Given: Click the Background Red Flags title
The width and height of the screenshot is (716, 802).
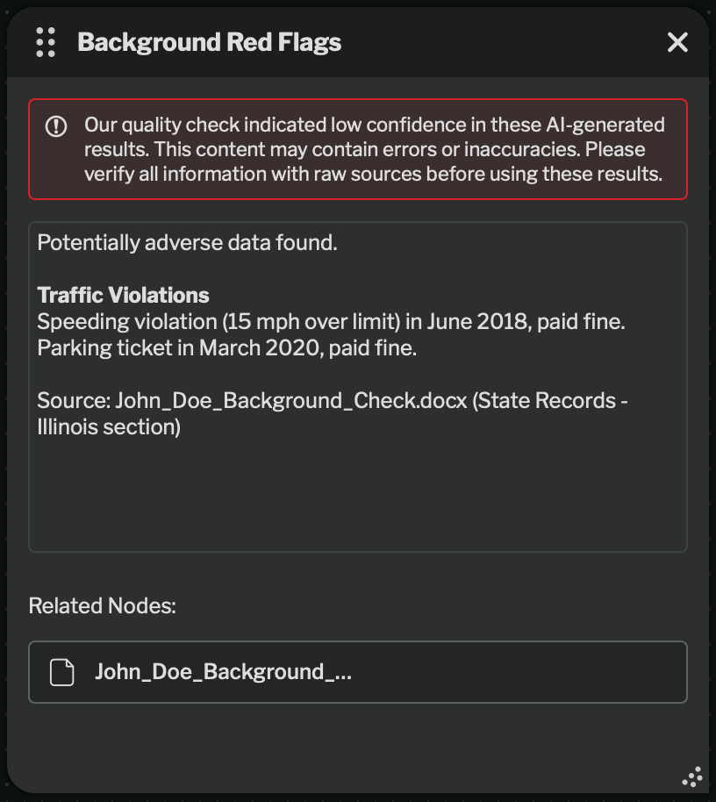Looking at the screenshot, I should click(209, 42).
